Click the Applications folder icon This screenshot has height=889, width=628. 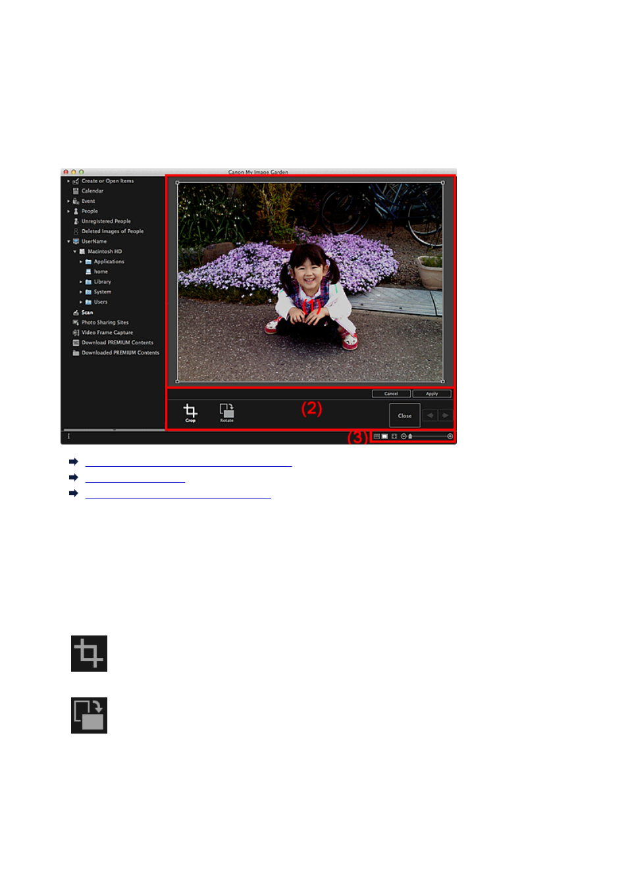click(88, 262)
